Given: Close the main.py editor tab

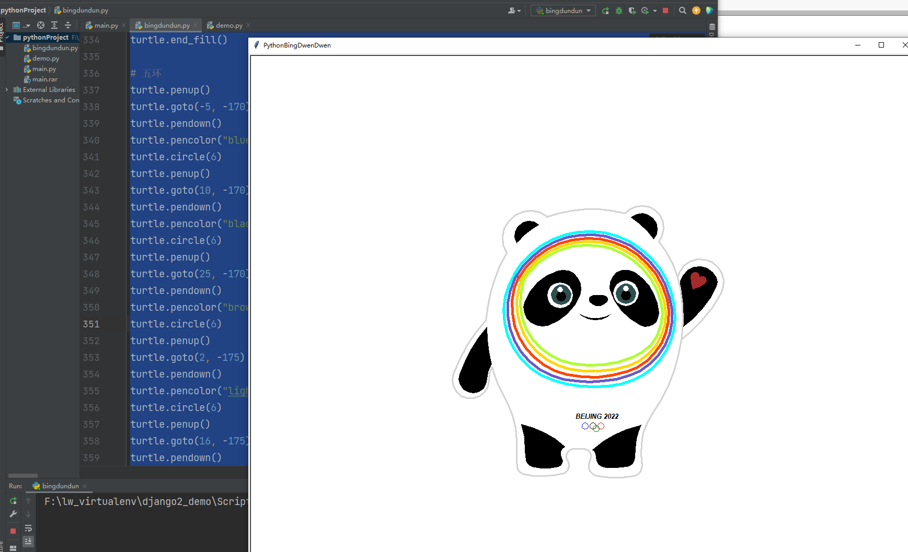Looking at the screenshot, I should click(124, 25).
